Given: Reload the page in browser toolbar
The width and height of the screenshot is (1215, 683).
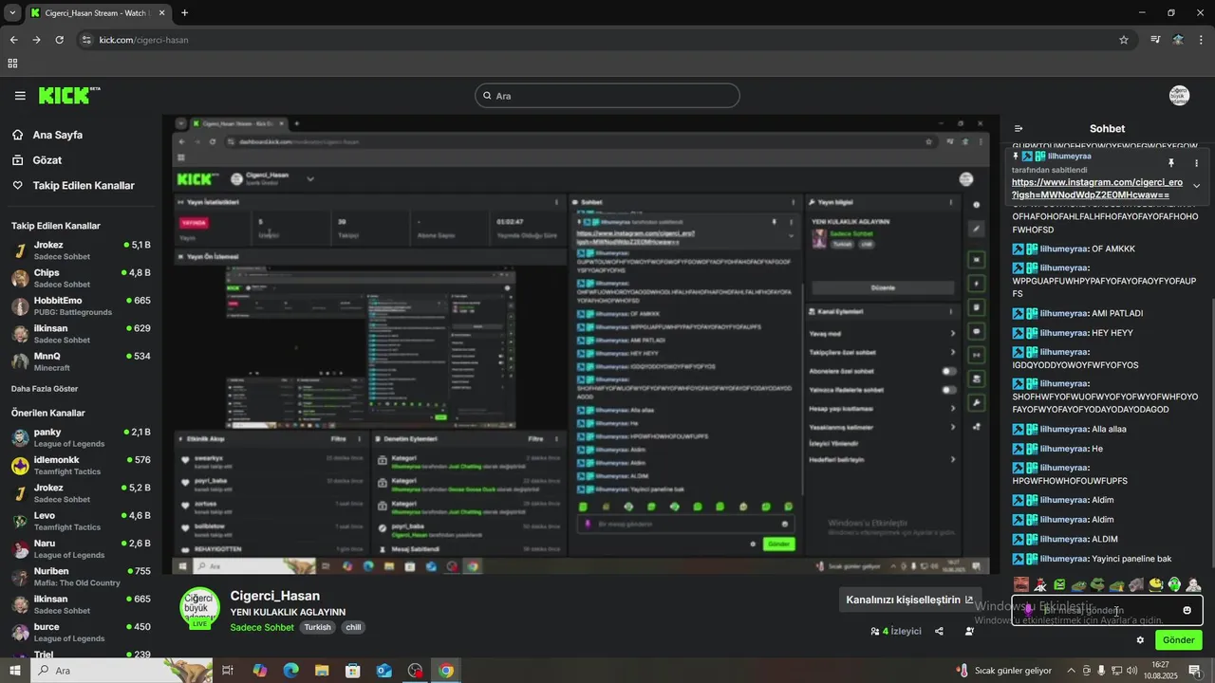Looking at the screenshot, I should click(59, 40).
